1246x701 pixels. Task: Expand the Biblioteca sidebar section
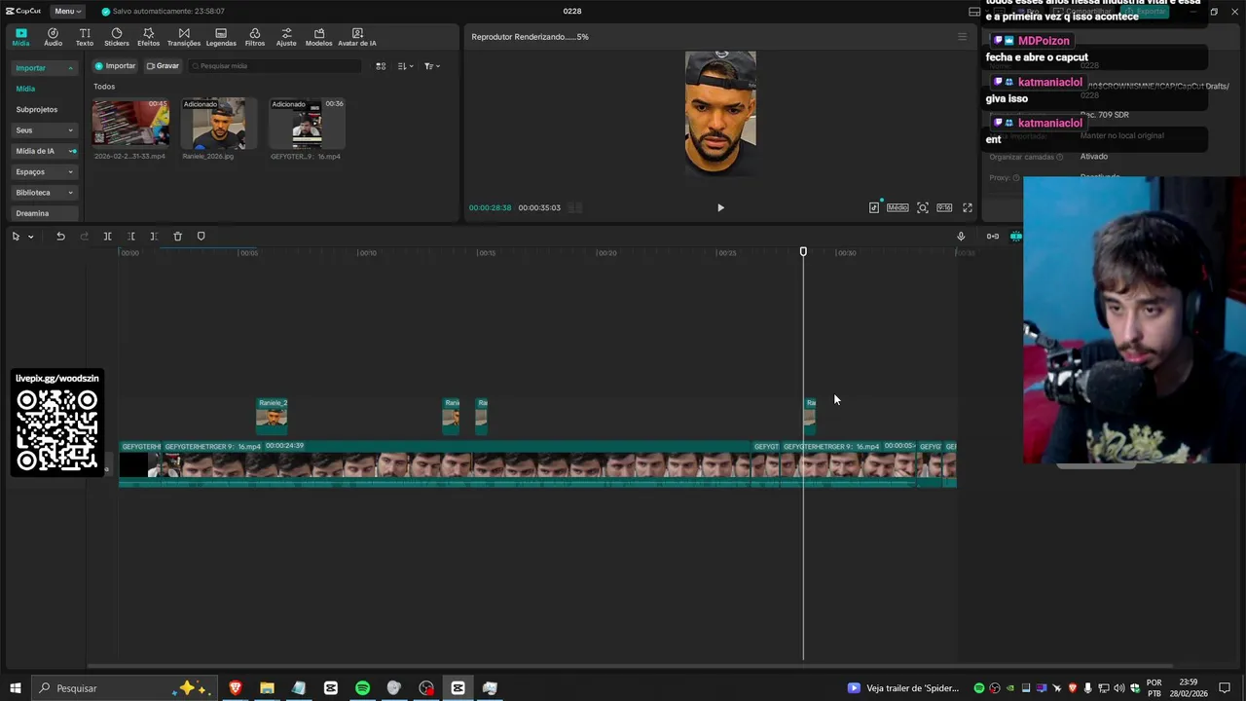44,193
